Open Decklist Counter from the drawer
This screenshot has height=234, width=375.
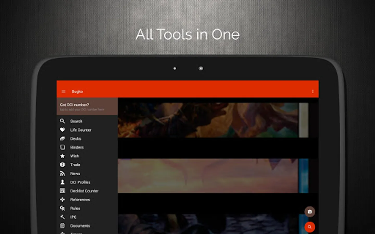point(87,191)
